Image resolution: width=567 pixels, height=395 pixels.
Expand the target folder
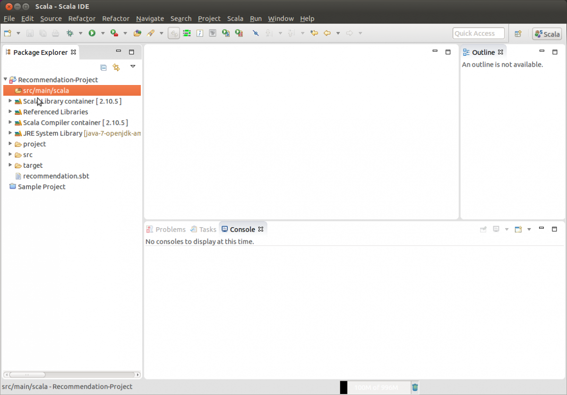[x=10, y=165]
